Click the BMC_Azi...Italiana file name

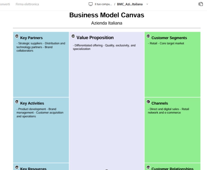point(130,4)
